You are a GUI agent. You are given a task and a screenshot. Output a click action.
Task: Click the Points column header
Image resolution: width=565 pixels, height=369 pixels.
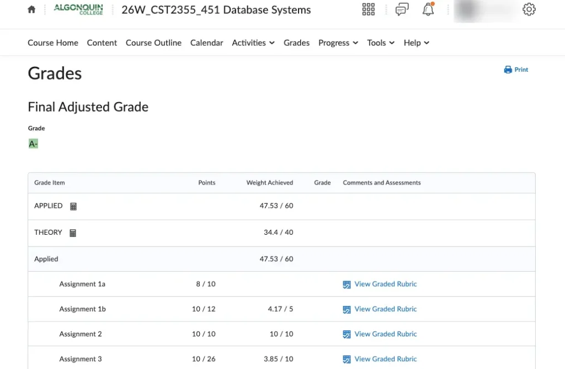207,182
